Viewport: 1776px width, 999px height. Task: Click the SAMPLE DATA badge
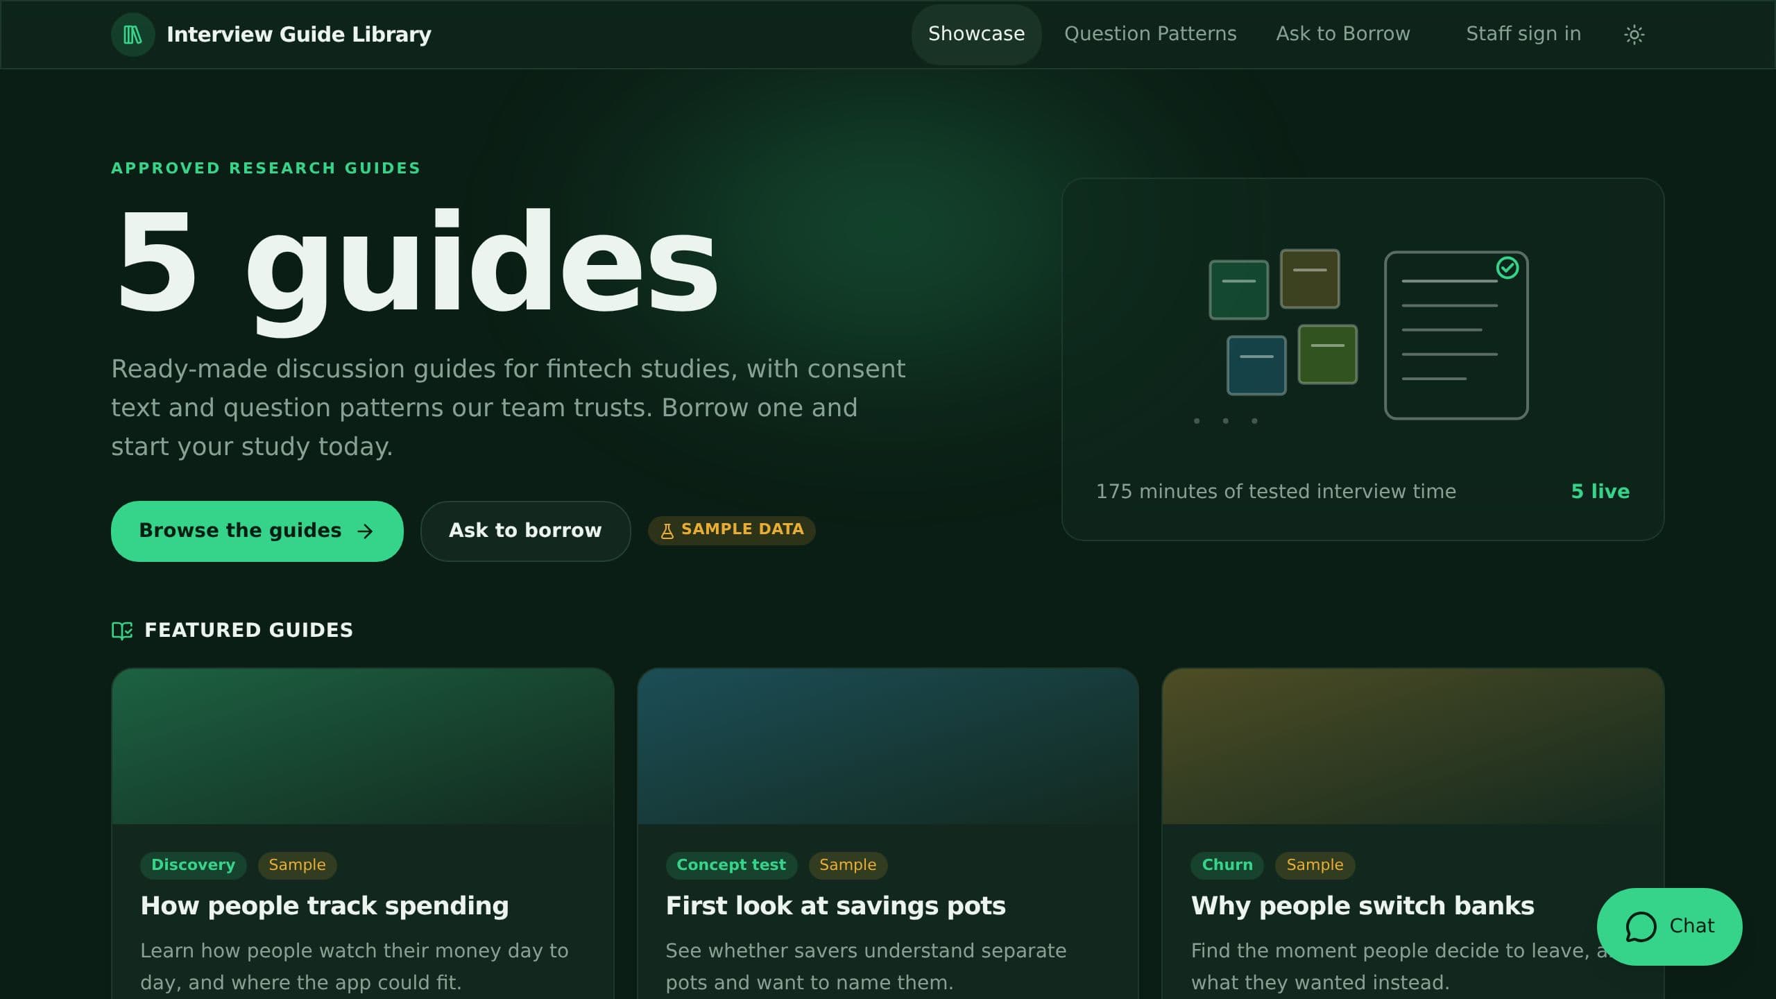click(x=732, y=531)
